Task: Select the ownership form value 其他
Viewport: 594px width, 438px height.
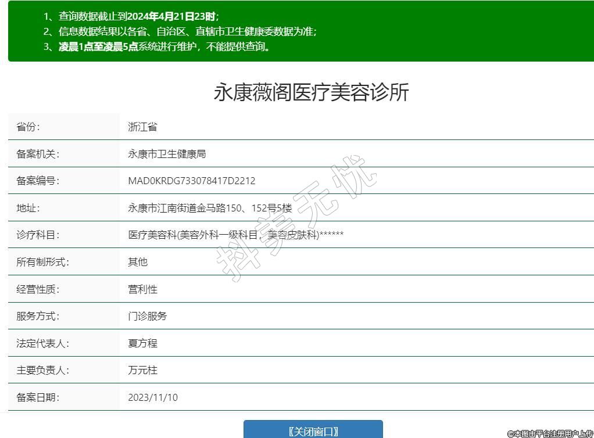Action: 138,262
